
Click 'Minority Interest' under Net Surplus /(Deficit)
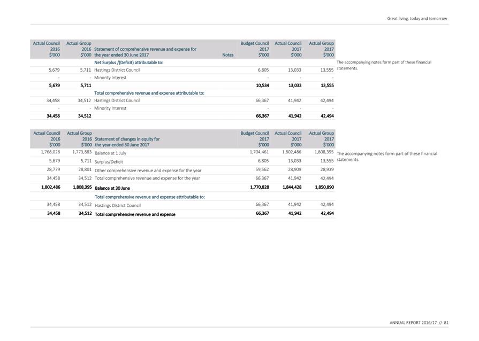coord(110,78)
